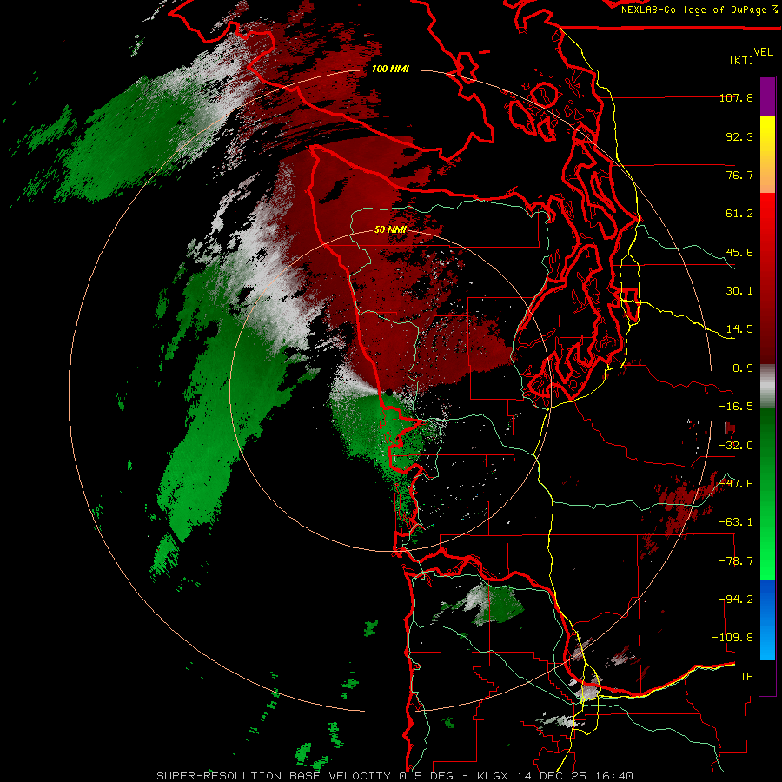
Task: Click the -47.6 velocity scale value
Action: tap(736, 484)
